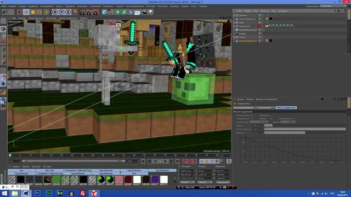Click the current frame input field at timeline left
The image size is (351, 197).
click(x=15, y=161)
